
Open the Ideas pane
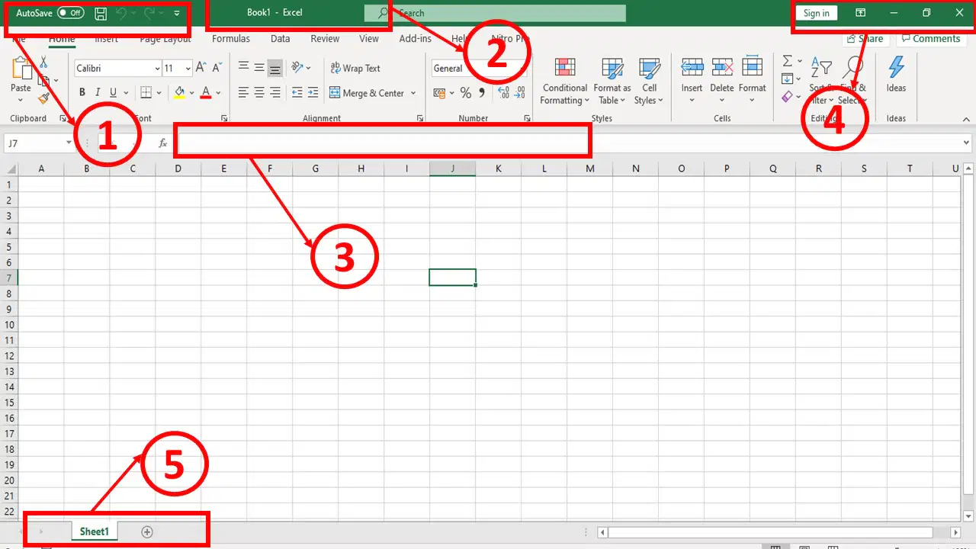896,75
